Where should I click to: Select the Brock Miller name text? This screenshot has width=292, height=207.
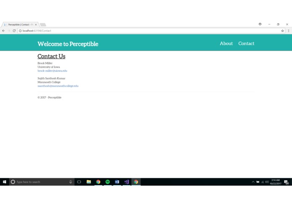tap(45, 63)
